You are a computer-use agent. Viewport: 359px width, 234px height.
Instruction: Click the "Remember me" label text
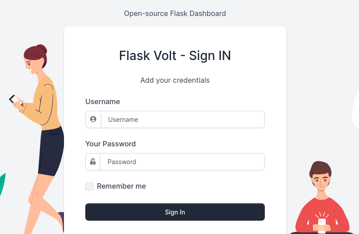(x=121, y=186)
